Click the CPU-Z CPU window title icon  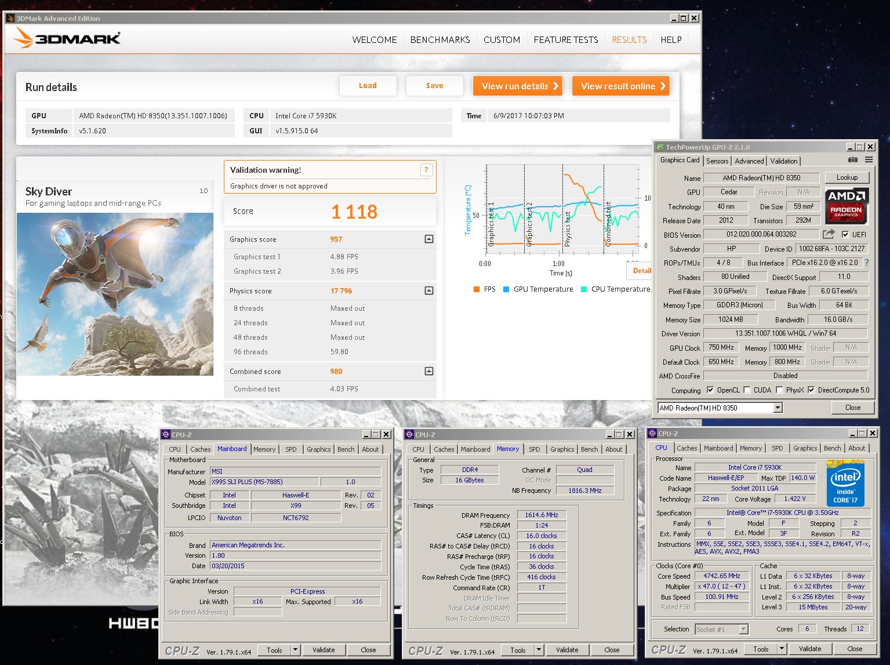(652, 434)
